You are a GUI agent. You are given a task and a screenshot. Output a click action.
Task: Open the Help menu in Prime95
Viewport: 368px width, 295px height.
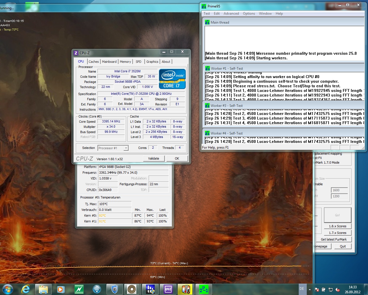(279, 14)
